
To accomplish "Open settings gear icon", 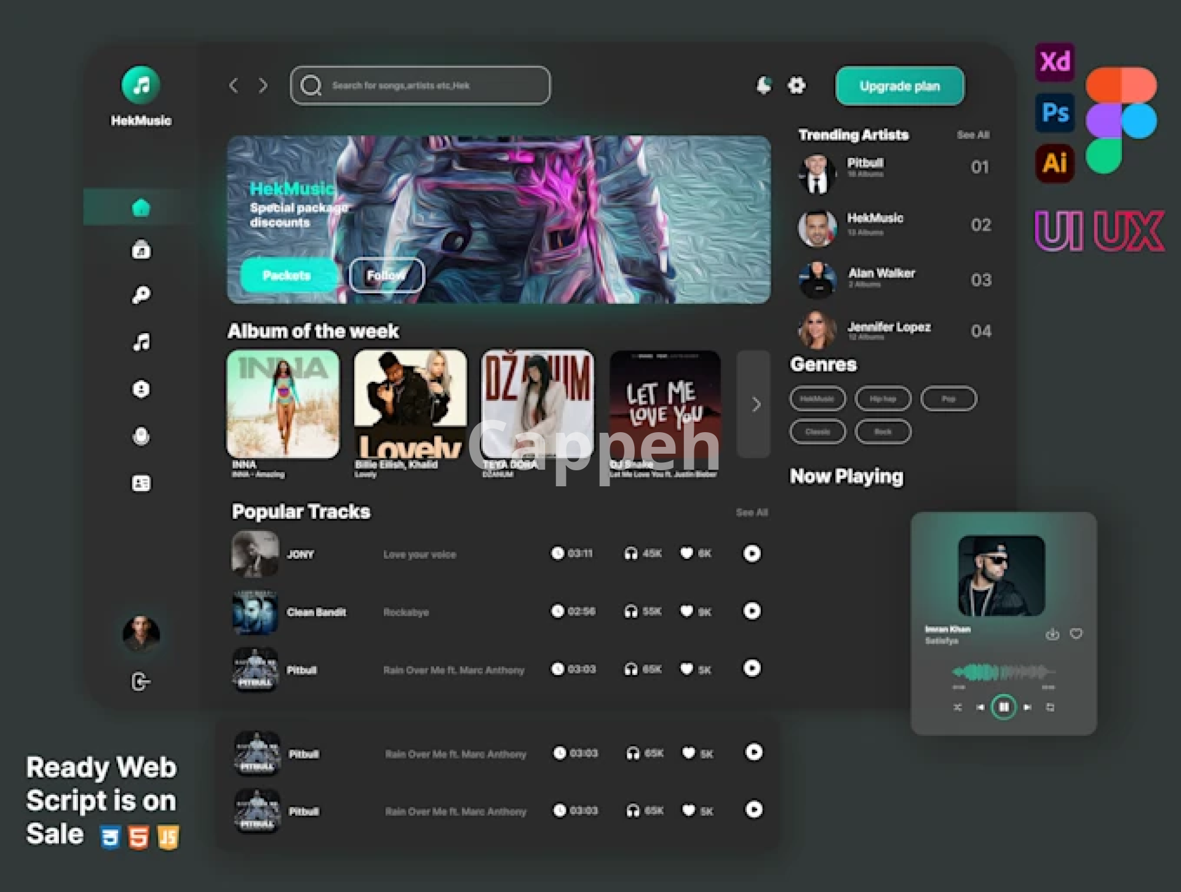I will [797, 85].
